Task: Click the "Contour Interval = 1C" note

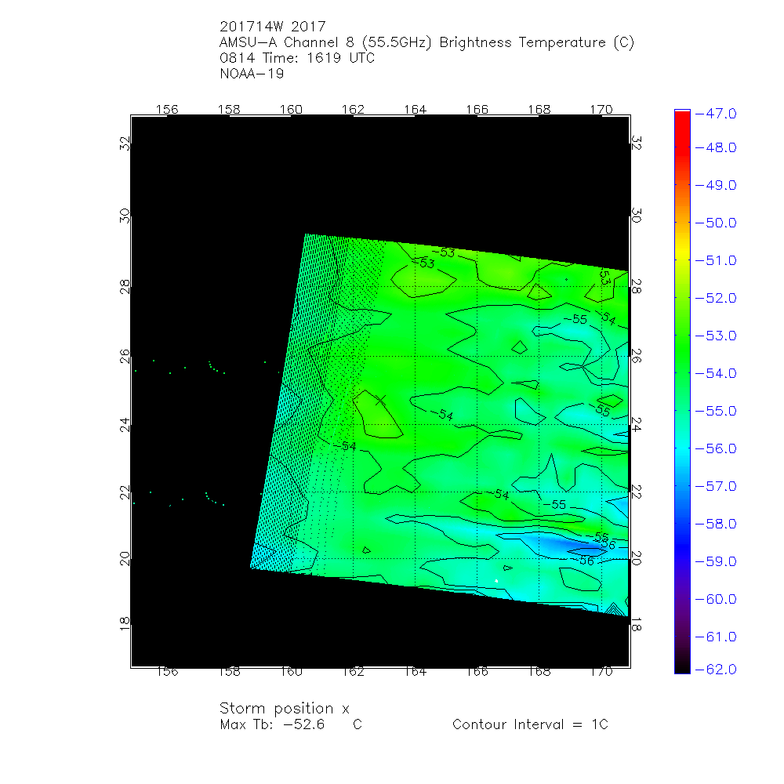Action: click(x=530, y=724)
